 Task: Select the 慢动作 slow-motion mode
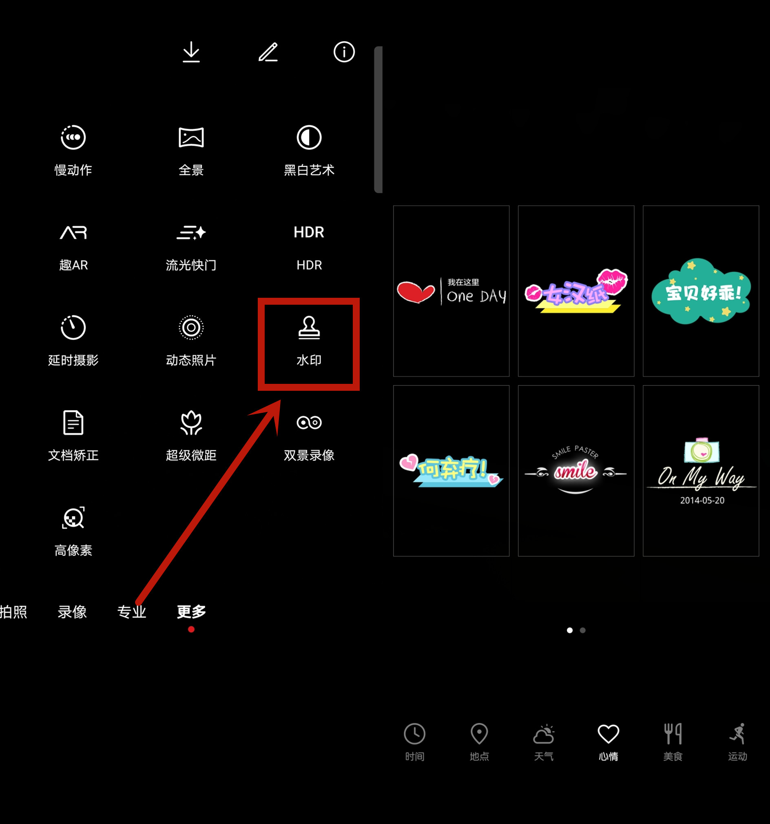(73, 151)
